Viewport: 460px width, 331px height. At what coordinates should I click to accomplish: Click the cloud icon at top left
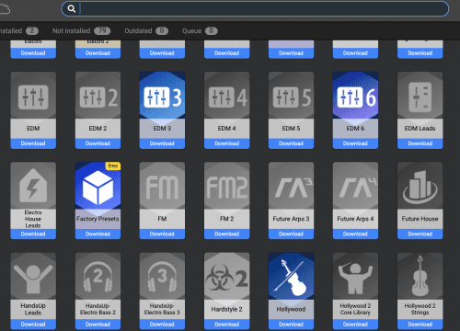(5, 9)
